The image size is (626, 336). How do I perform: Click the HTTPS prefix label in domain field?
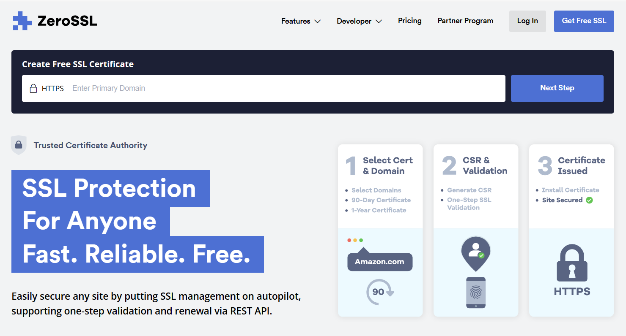53,88
